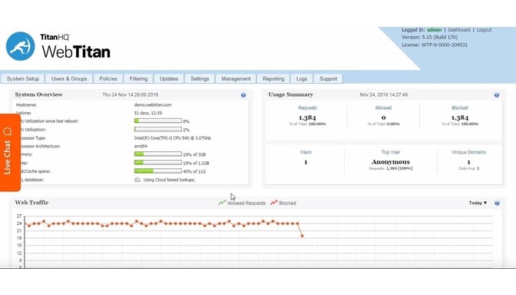Toggle the Blocked legend icon
Image resolution: width=516 pixels, height=295 pixels.
(274, 203)
